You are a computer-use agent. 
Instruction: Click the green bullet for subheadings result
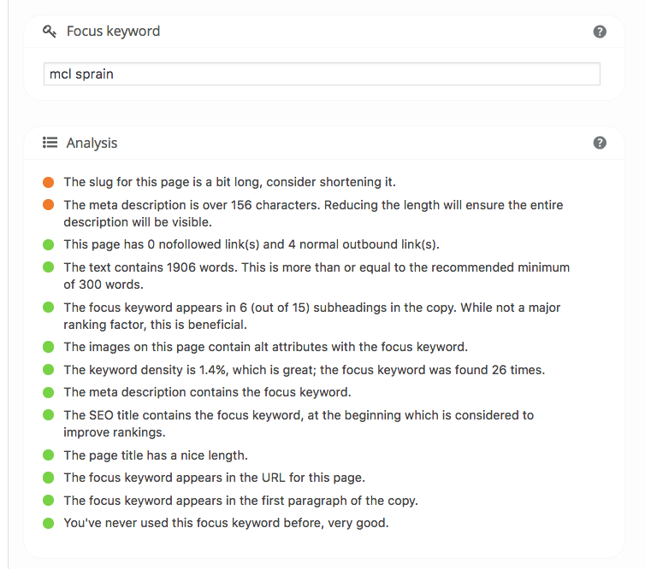(48, 308)
